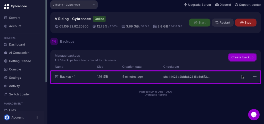Click the sha1 checksum value
The height and width of the screenshot is (124, 264).
pos(187,77)
